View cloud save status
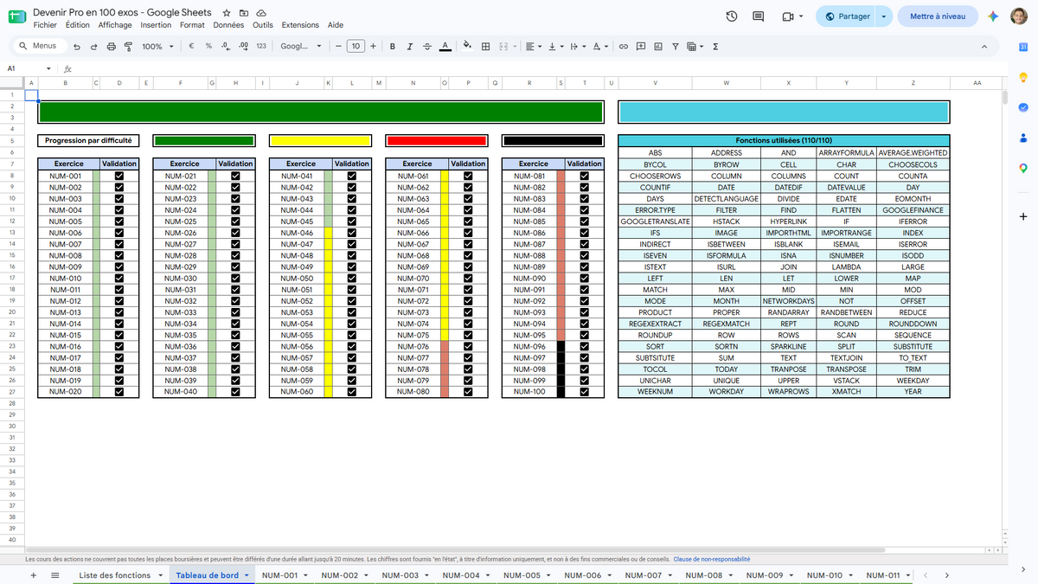Image resolution: width=1038 pixels, height=584 pixels. [261, 13]
